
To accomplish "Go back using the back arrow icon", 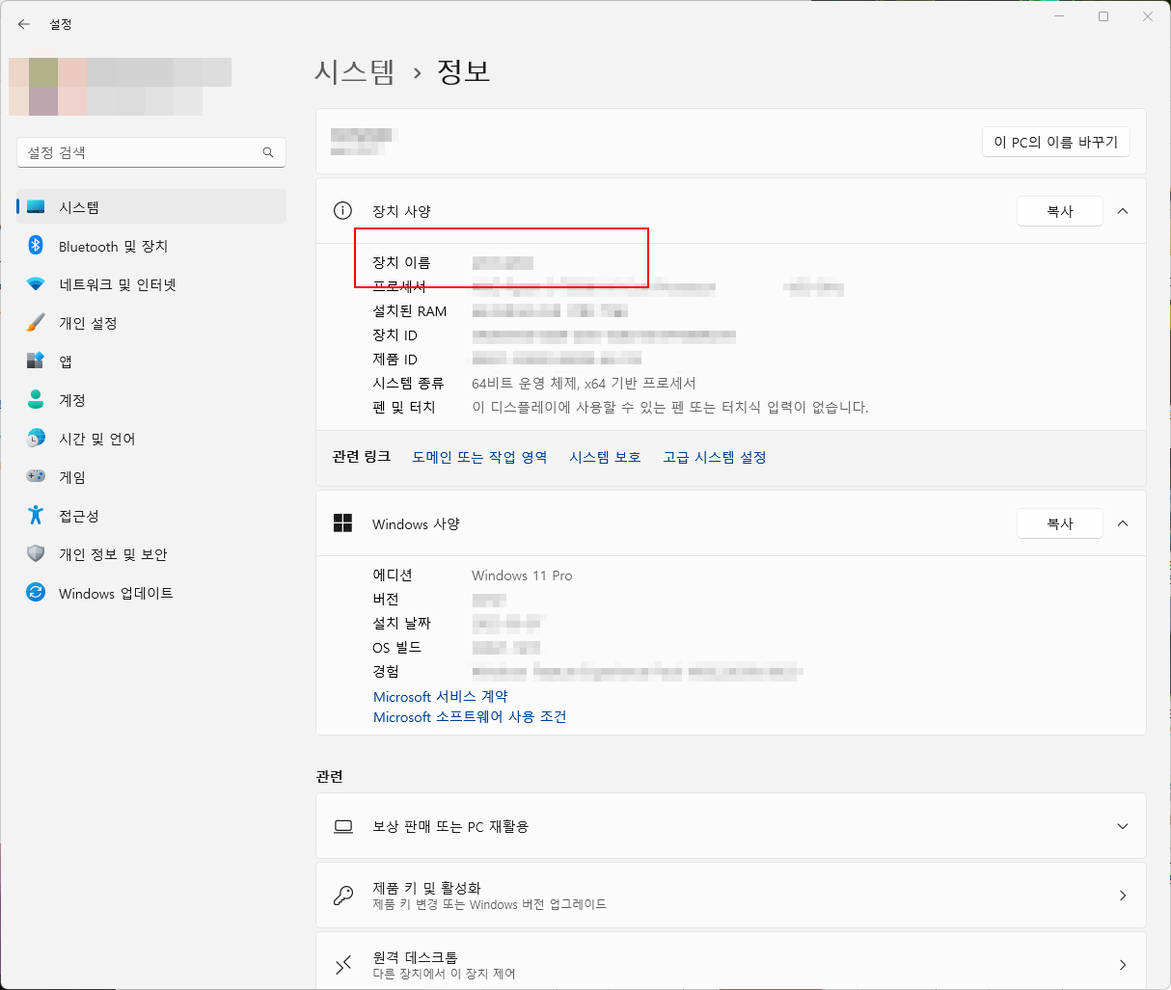I will coord(24,24).
